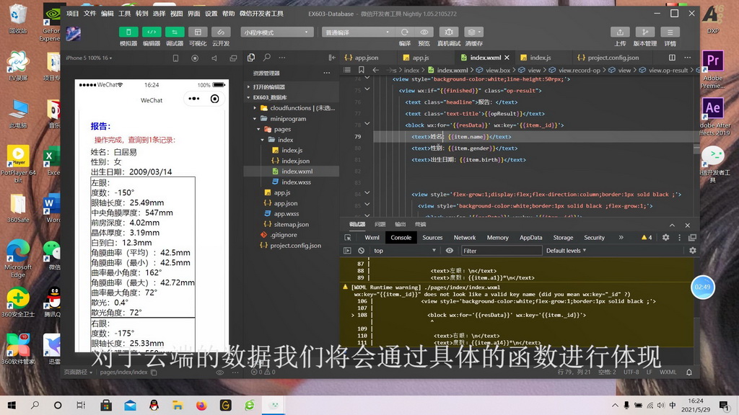739x415 pixels.
Task: Click the clear console icon
Action: click(x=361, y=251)
